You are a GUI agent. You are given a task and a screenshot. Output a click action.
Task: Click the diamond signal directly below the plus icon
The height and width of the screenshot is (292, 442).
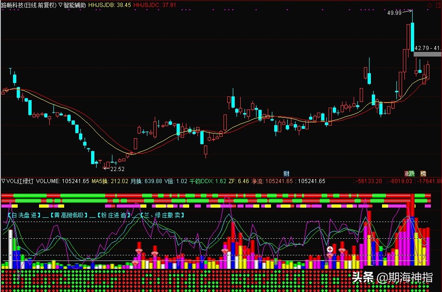[x=330, y=256]
